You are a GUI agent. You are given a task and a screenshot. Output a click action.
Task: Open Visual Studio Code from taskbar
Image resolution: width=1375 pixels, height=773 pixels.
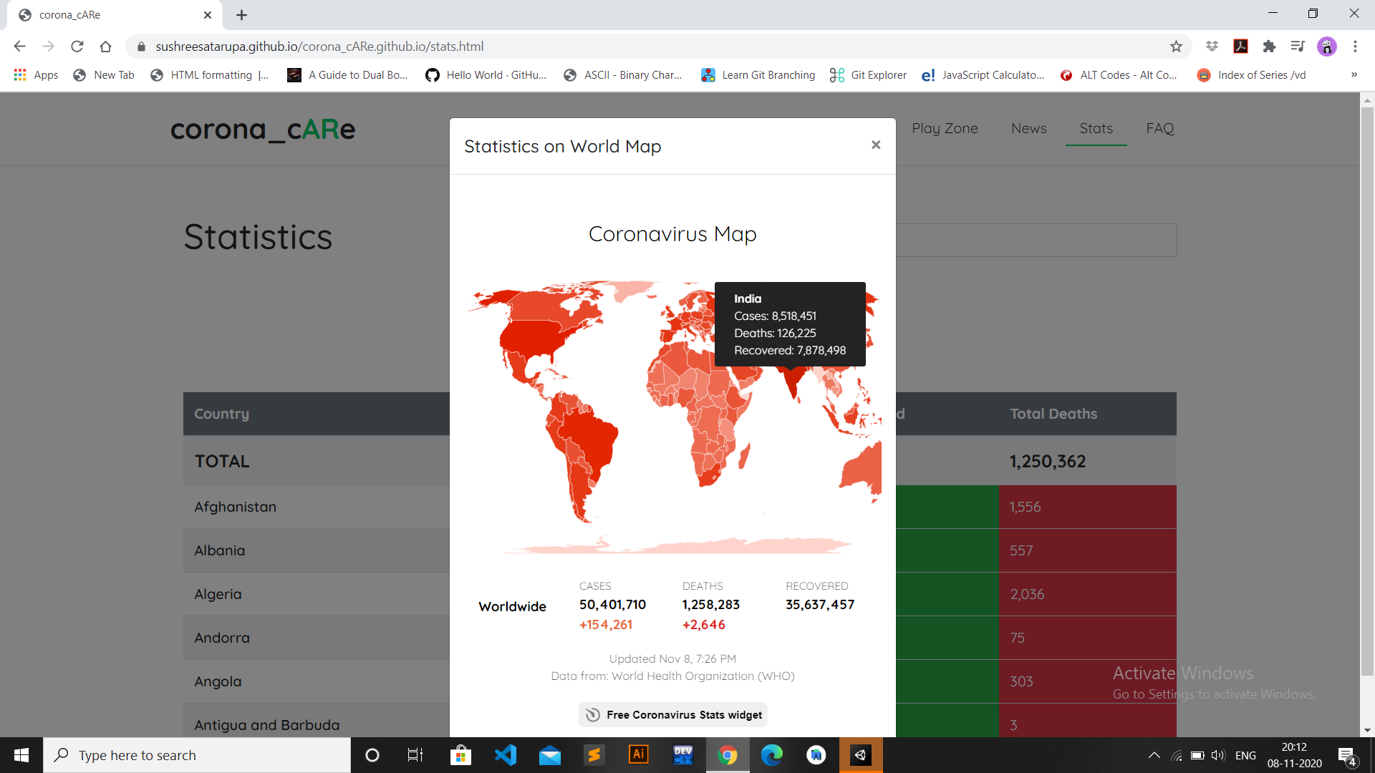[506, 755]
